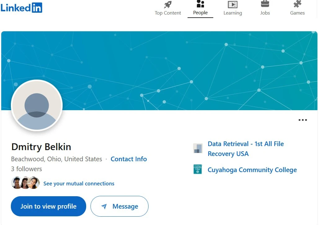Open the three-dot more options menu

[303, 120]
